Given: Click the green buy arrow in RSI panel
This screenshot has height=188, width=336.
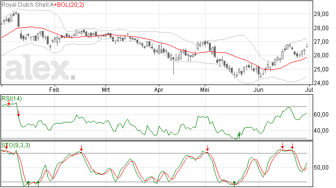Looking at the screenshot, I should pos(239,136).
